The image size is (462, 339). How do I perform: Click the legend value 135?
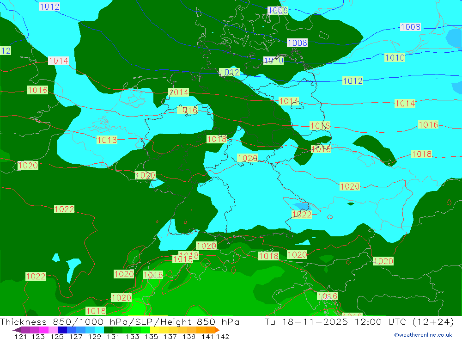(151, 336)
